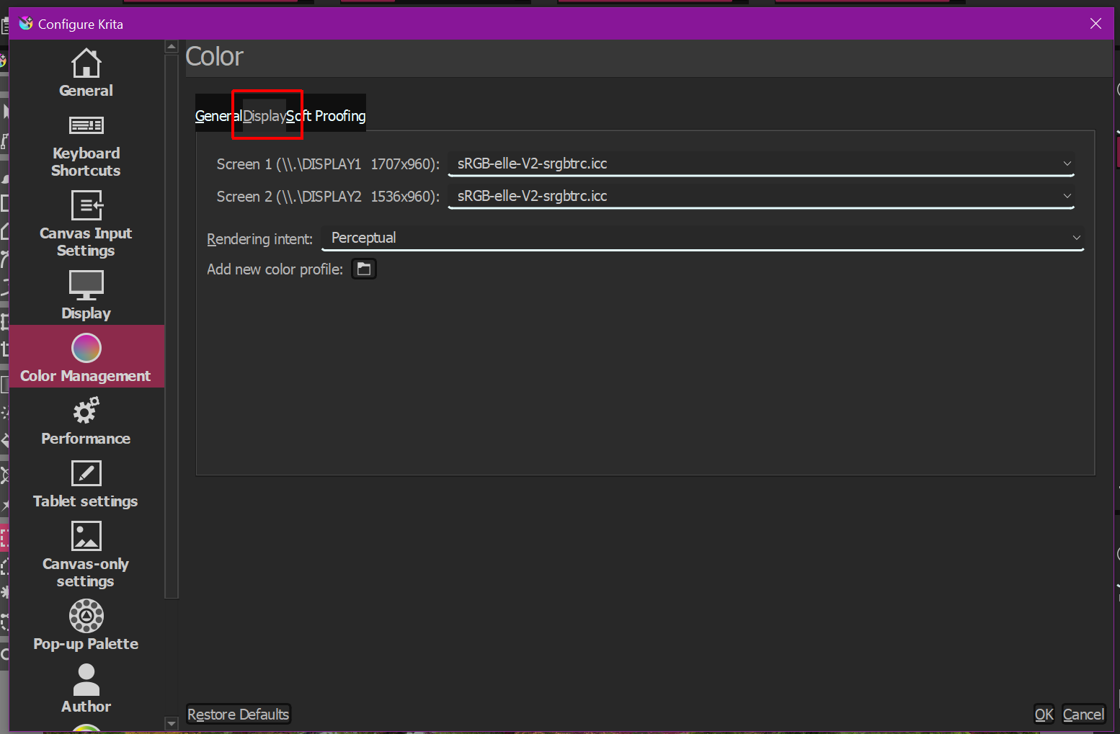Click the Screen 2 display label text

328,197
